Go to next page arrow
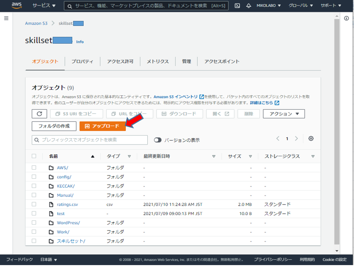The height and width of the screenshot is (266, 354). [x=296, y=138]
